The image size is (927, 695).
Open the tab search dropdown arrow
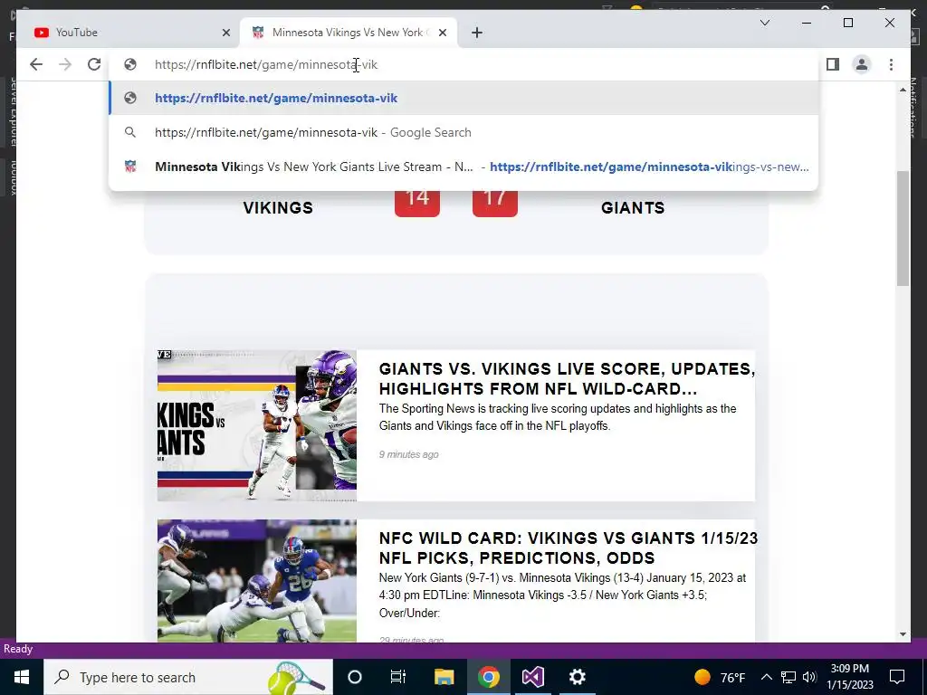(764, 23)
